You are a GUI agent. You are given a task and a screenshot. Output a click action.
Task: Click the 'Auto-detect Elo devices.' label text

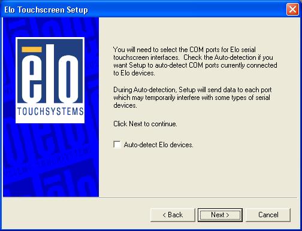pos(158,145)
